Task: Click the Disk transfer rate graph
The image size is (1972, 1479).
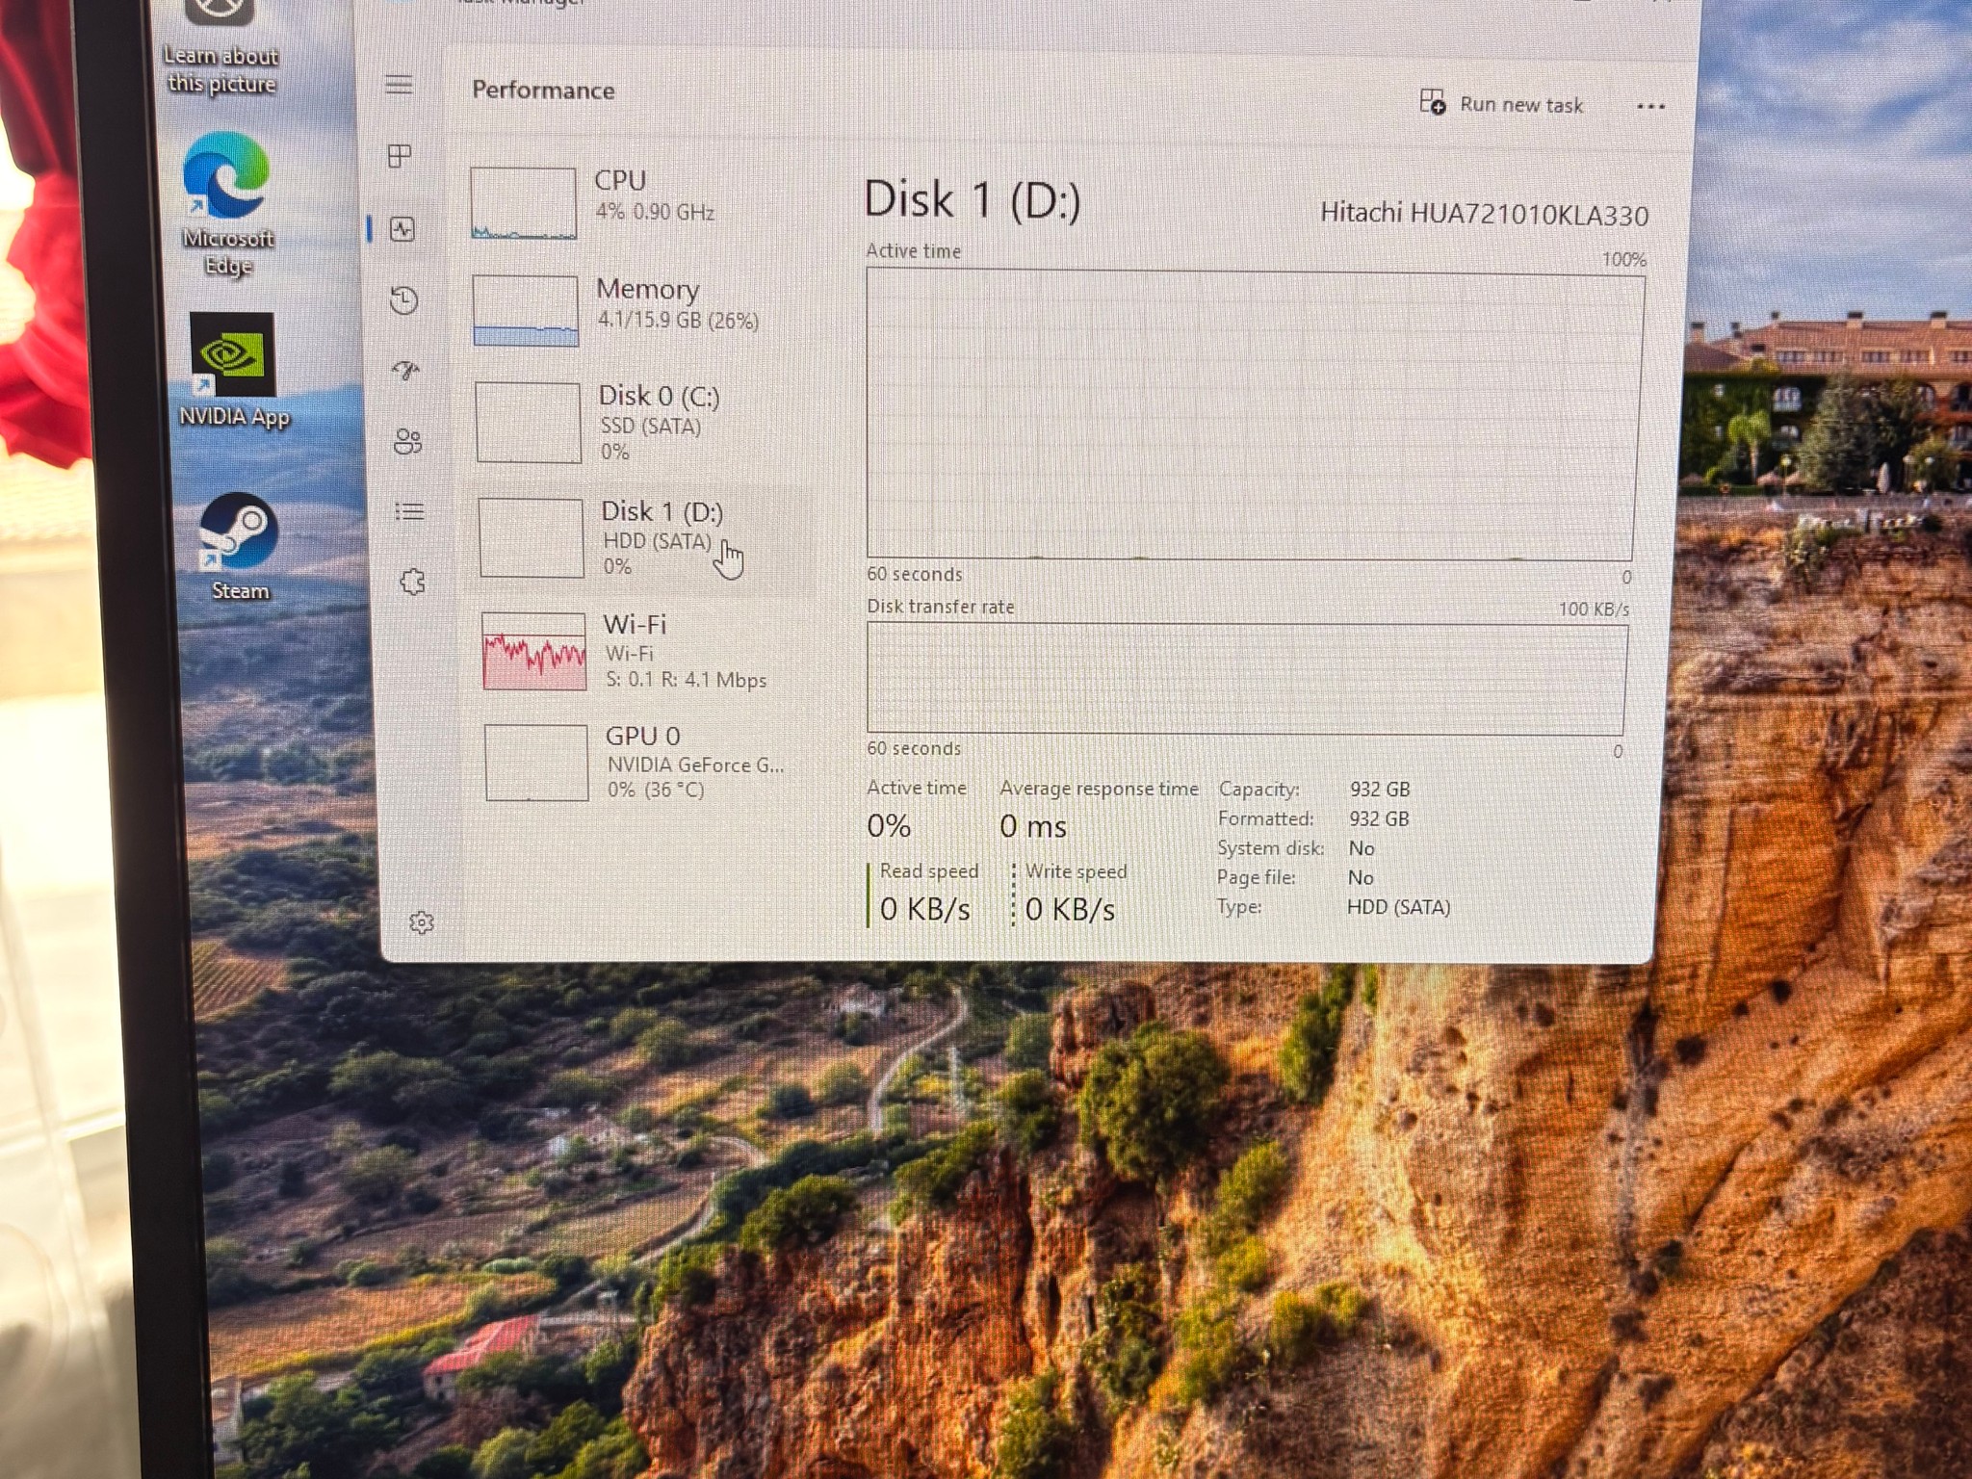Action: [1247, 679]
